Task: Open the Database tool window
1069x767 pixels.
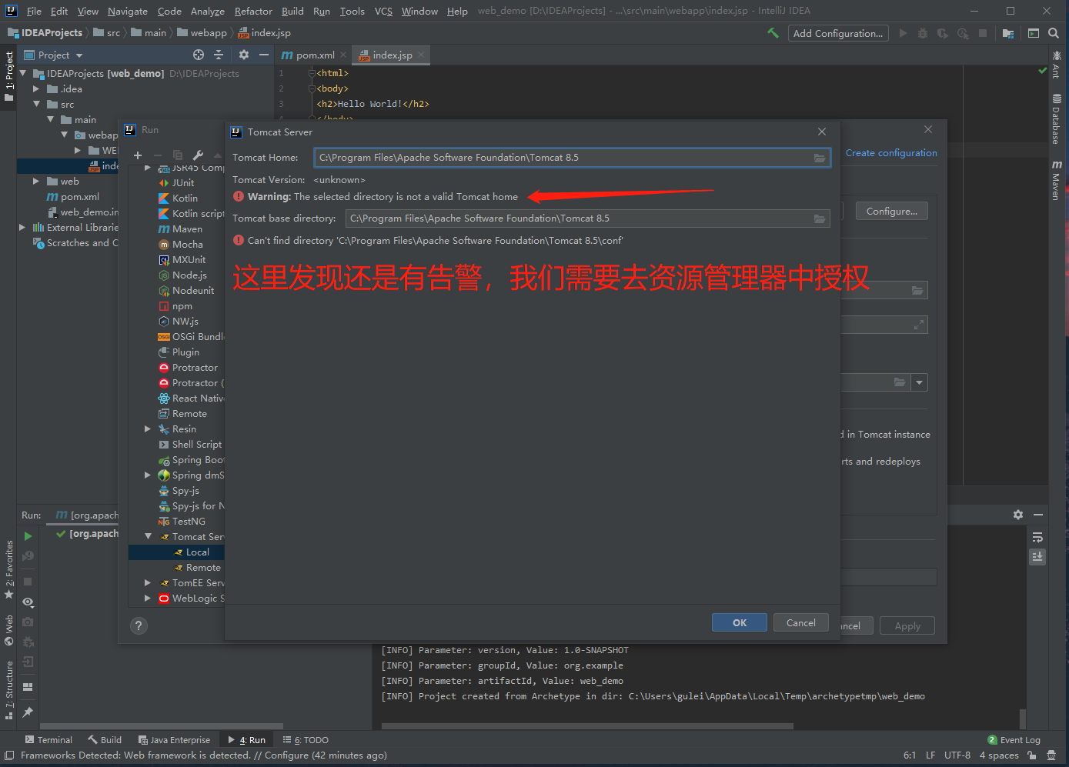Action: point(1057,119)
